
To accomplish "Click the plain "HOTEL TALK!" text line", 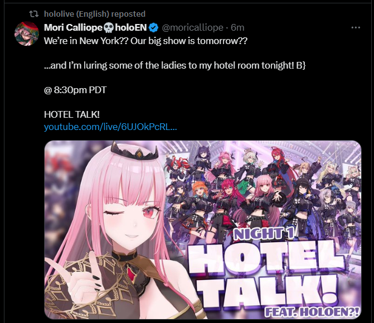I will 72,114.
